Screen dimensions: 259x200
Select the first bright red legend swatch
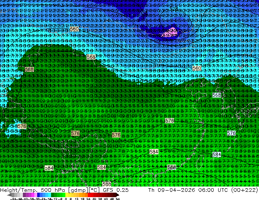tap(89, 195)
